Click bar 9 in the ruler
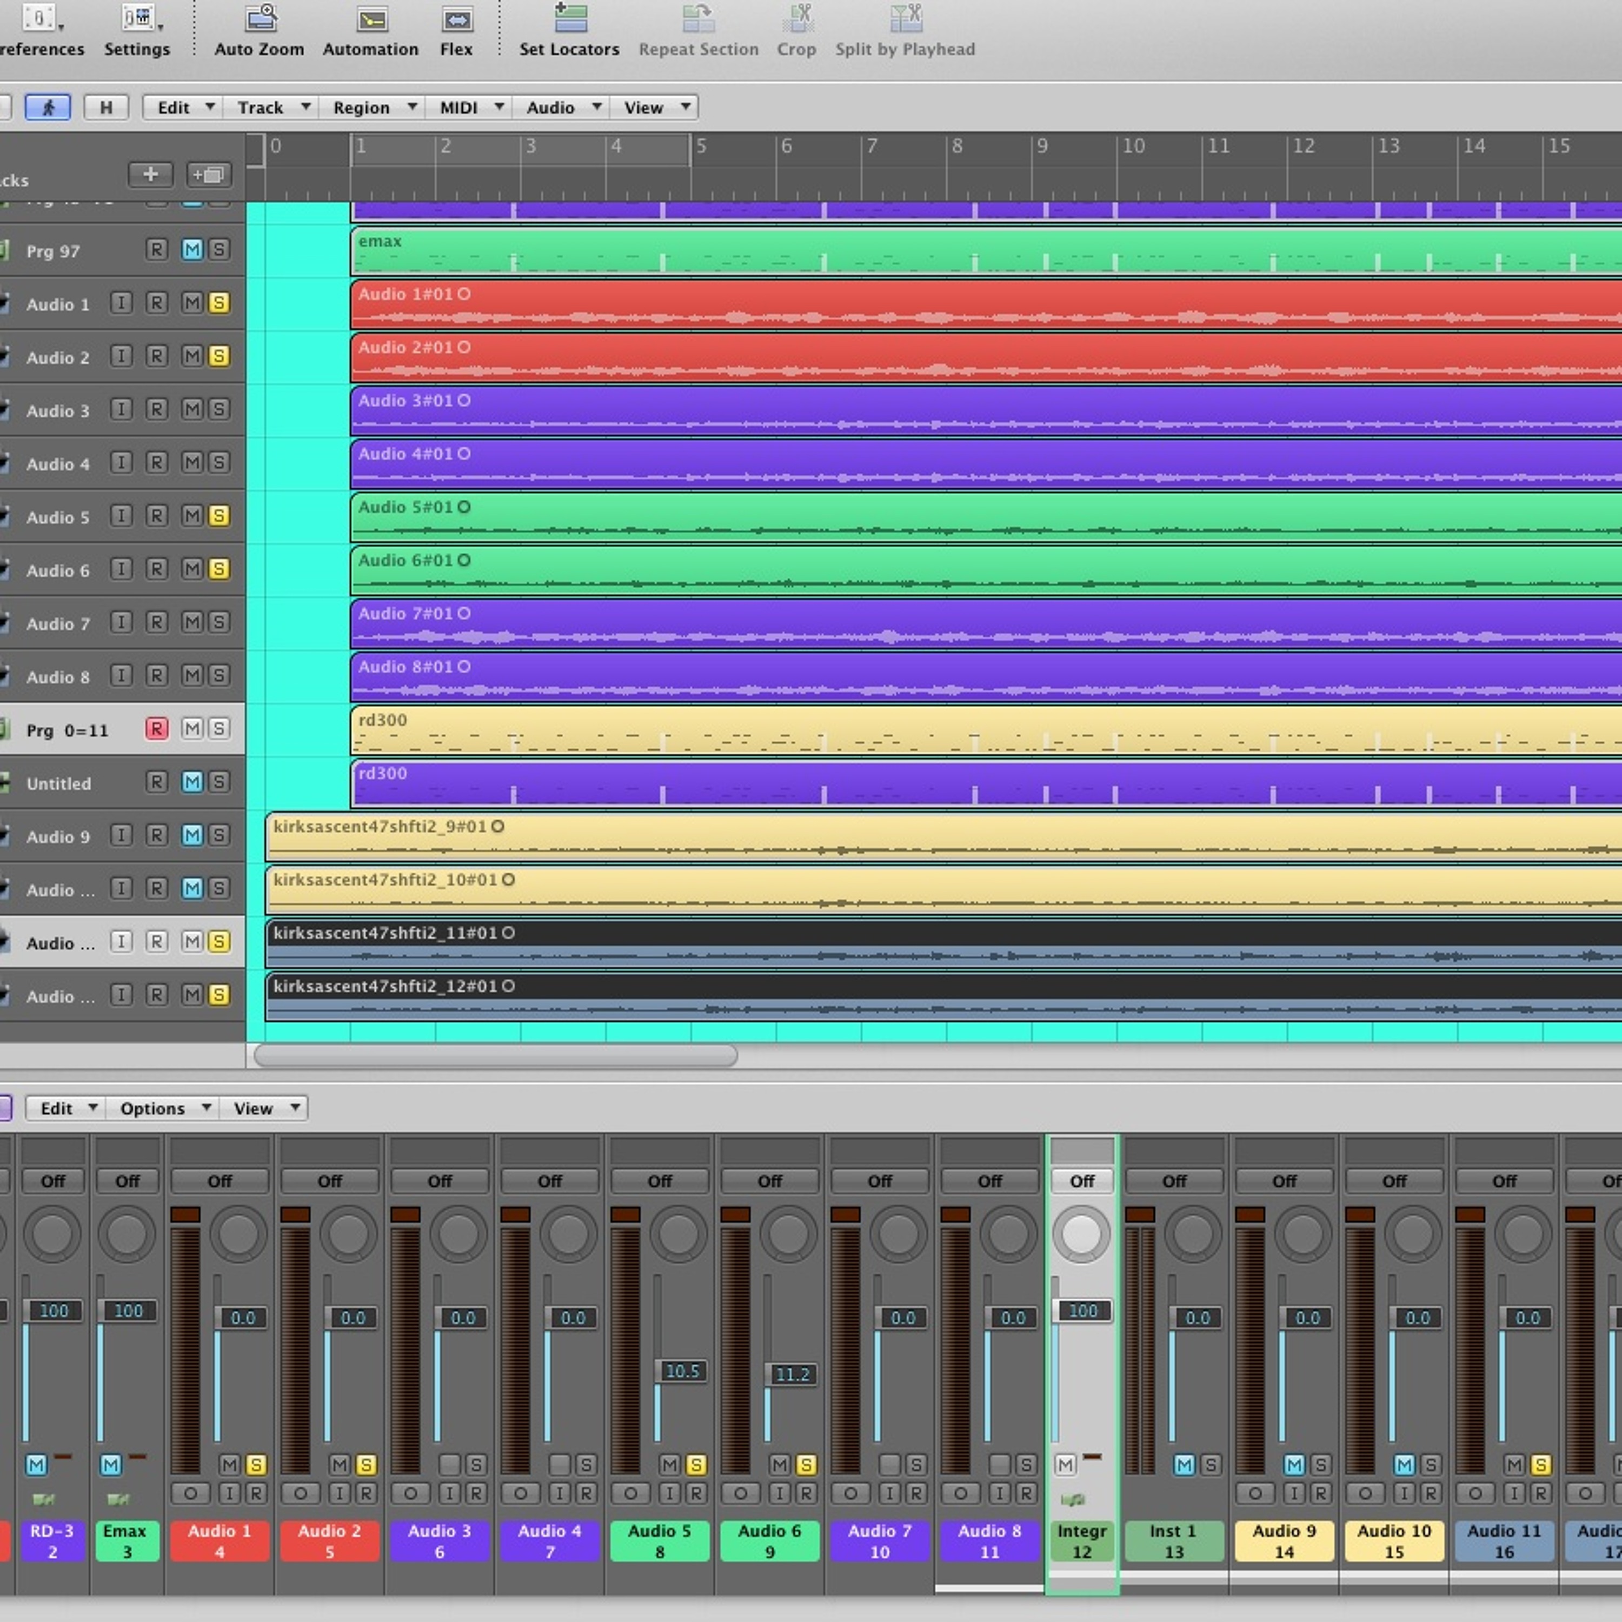The width and height of the screenshot is (1622, 1622). [x=1042, y=146]
